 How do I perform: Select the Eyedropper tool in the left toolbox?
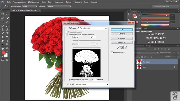point(7,22)
